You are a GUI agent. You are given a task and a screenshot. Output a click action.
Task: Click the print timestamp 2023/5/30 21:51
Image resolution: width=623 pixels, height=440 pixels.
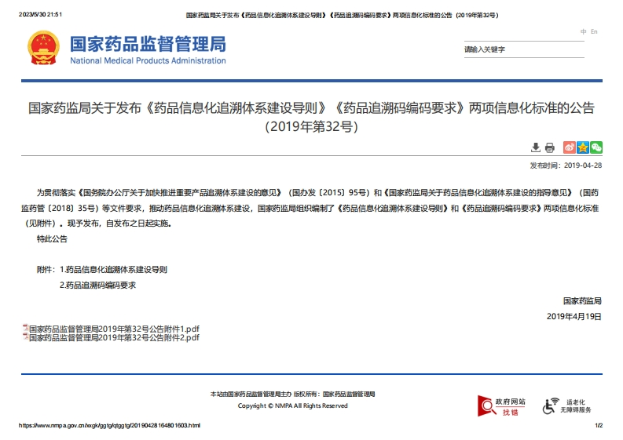click(40, 14)
